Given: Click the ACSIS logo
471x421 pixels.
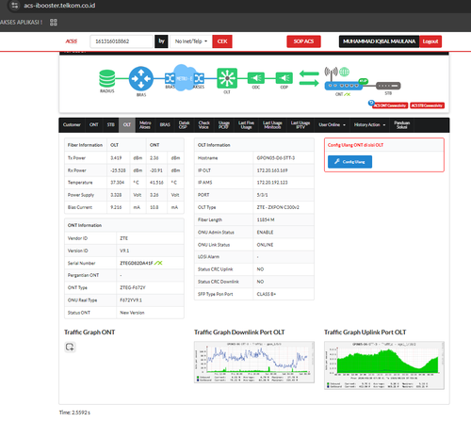Looking at the screenshot, I should click(71, 41).
